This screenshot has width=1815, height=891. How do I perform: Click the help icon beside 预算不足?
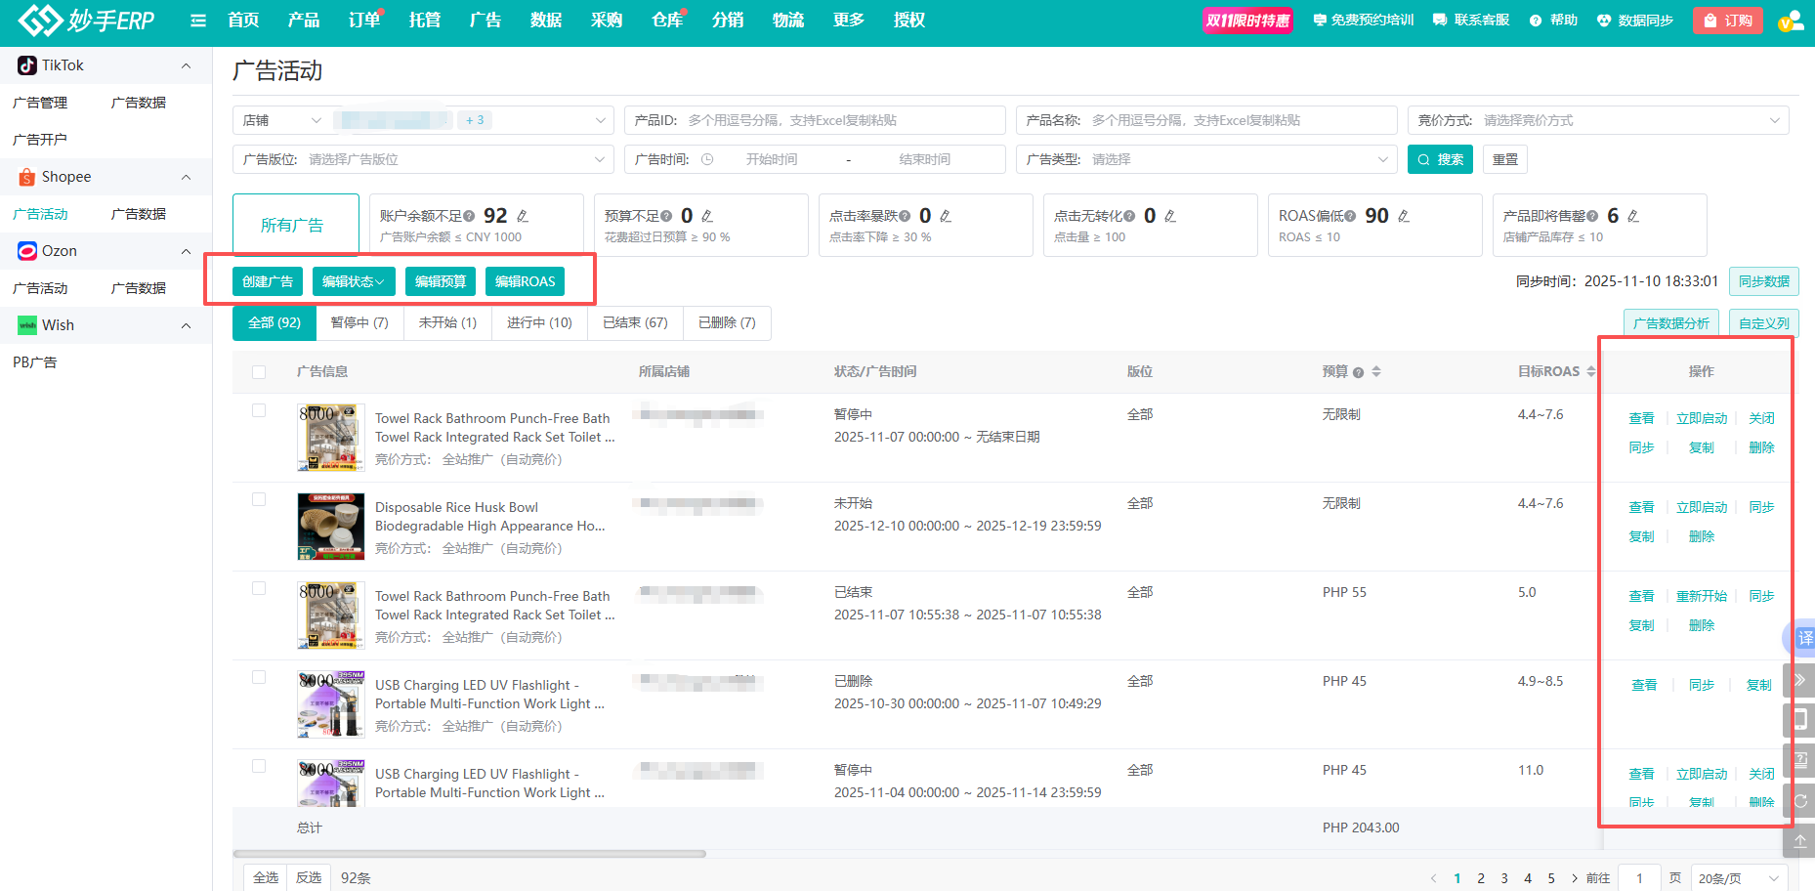[666, 216]
